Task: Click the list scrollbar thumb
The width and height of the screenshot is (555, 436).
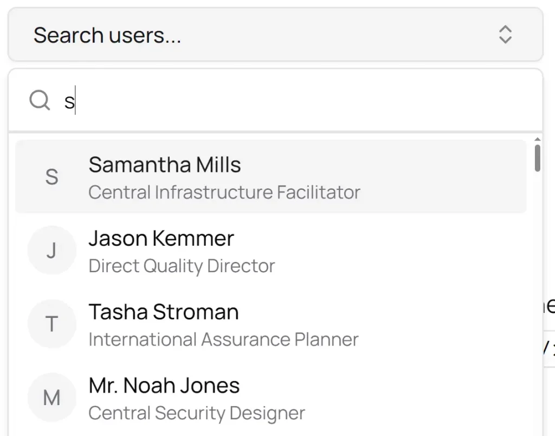Action: 537,158
